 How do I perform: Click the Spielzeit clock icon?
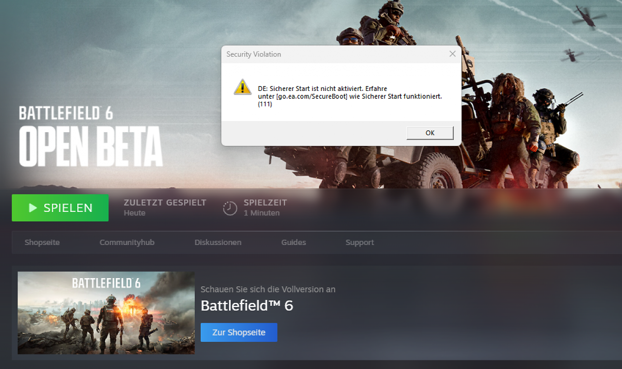(230, 208)
